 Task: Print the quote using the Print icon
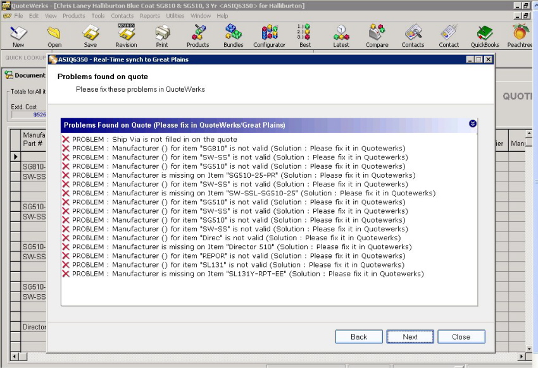[162, 36]
